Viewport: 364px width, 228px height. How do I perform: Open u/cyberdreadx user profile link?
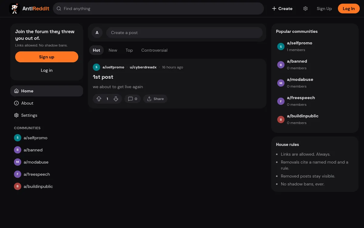(143, 67)
